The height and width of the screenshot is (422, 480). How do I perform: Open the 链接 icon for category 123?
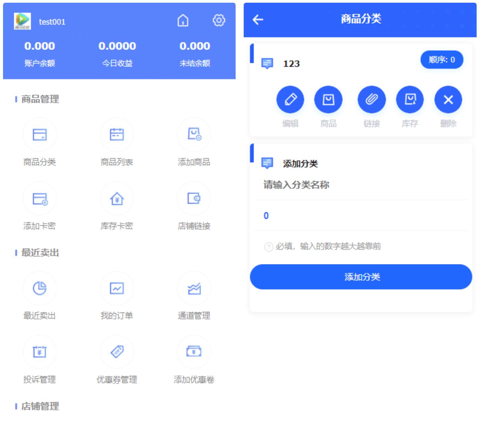[371, 99]
